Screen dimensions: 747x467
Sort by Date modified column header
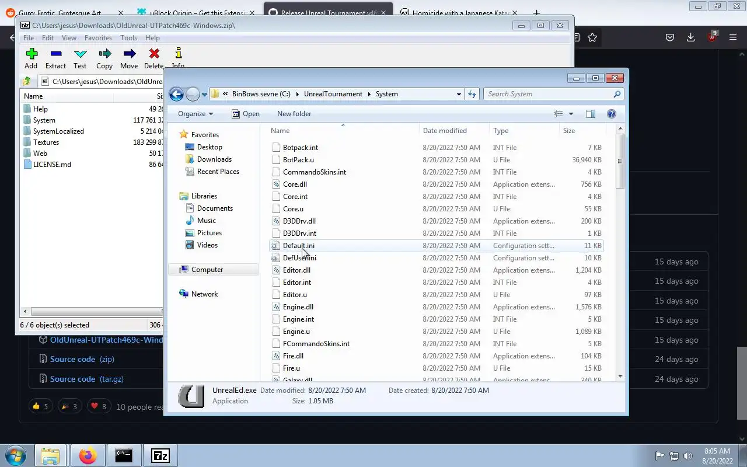click(445, 131)
